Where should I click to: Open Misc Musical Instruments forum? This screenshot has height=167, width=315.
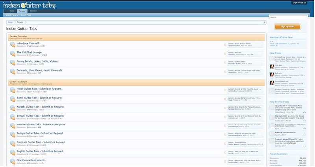[31, 160]
